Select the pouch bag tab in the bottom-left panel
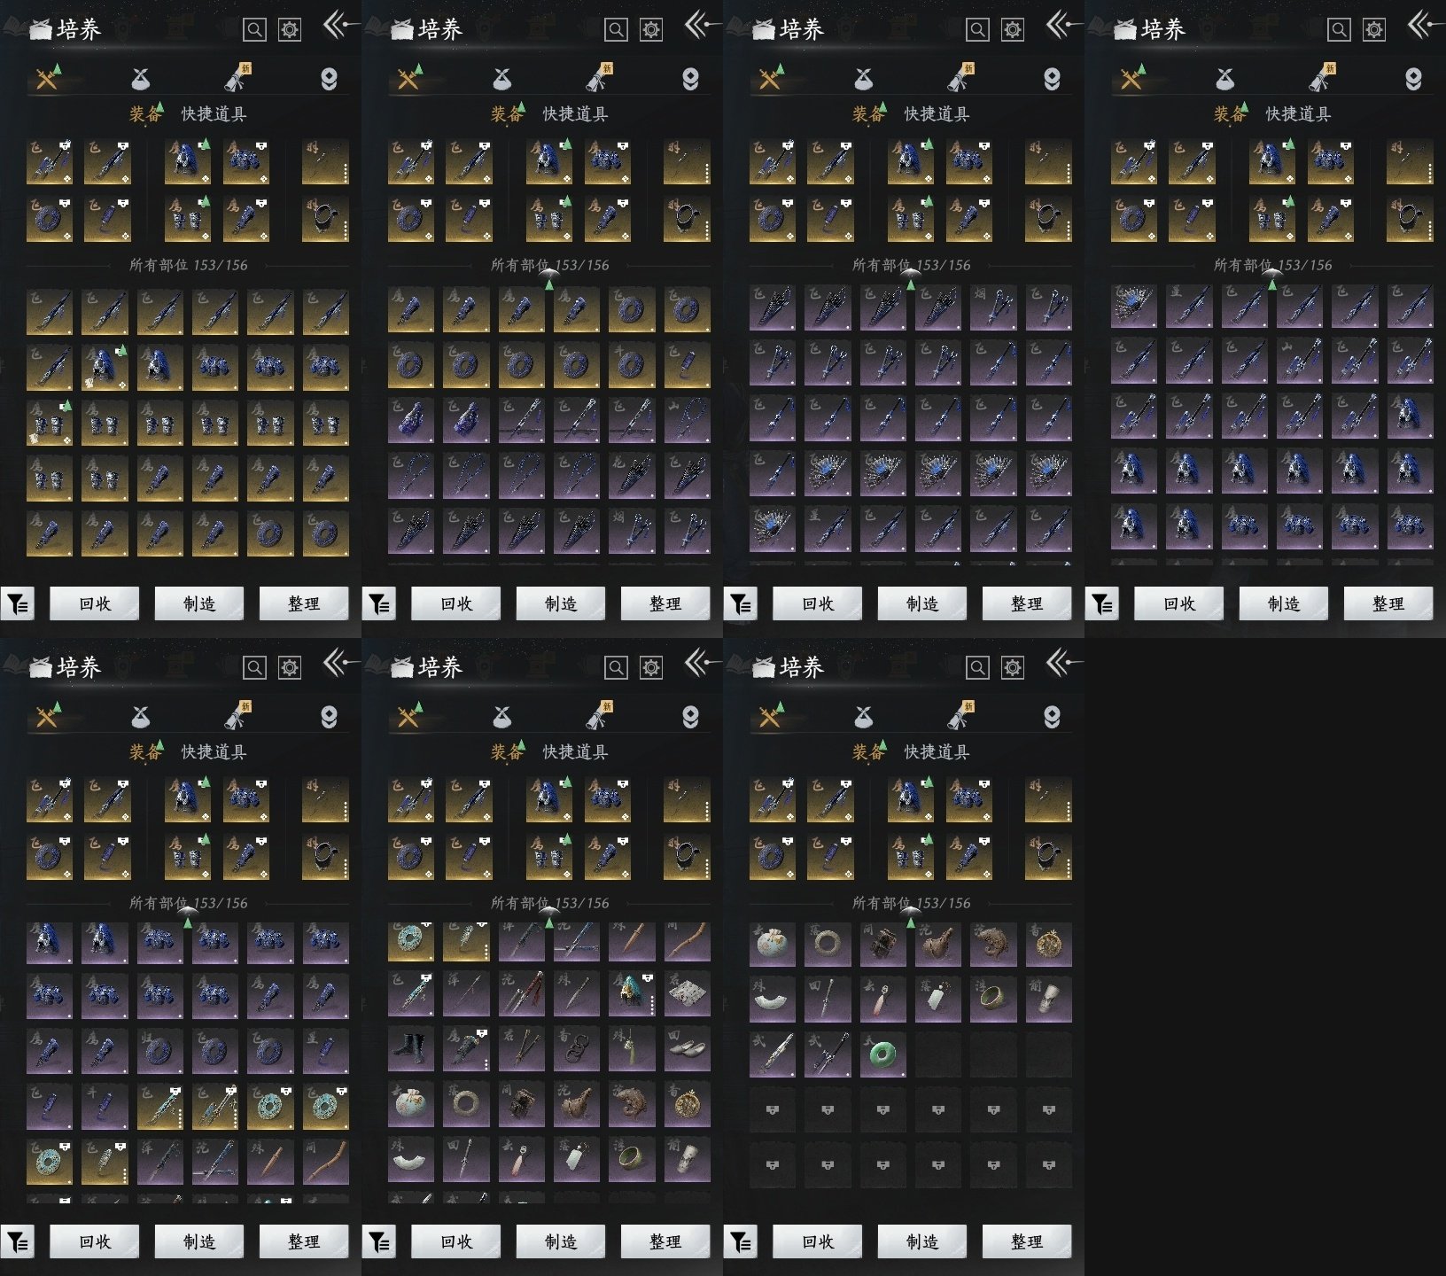The height and width of the screenshot is (1276, 1446). [x=141, y=717]
